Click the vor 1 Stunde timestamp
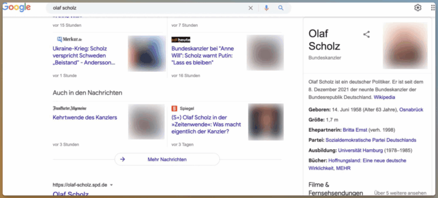 coord(65,75)
